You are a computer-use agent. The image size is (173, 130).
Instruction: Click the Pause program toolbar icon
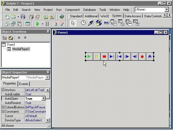[x=47, y=24]
